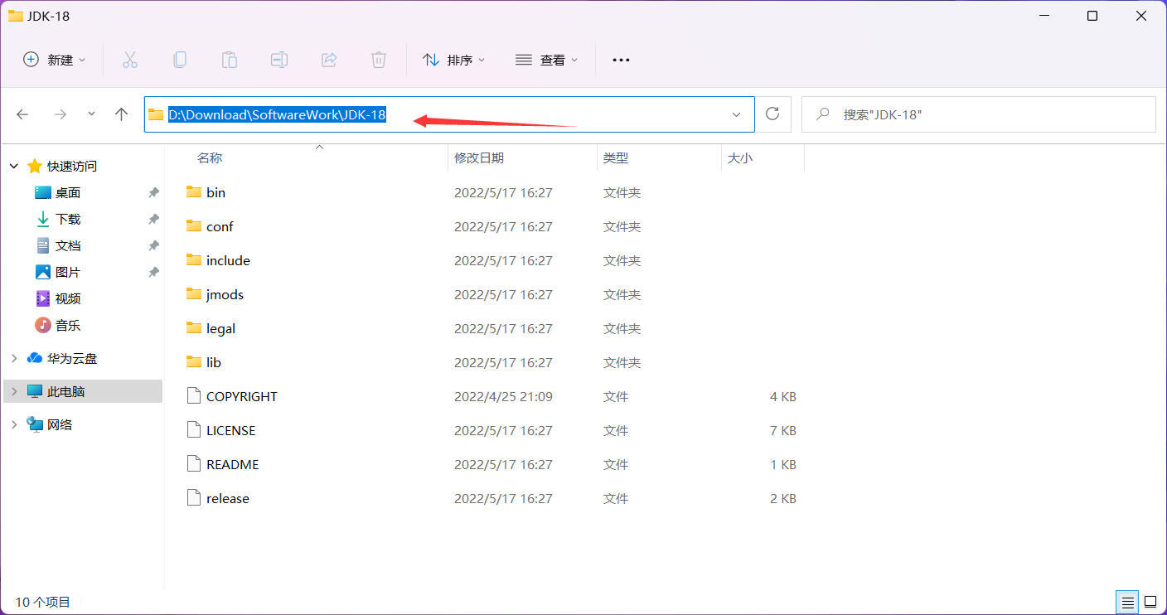Click COPYRIGHT date 2022/4/25 21:09
1167x615 pixels.
click(x=503, y=396)
